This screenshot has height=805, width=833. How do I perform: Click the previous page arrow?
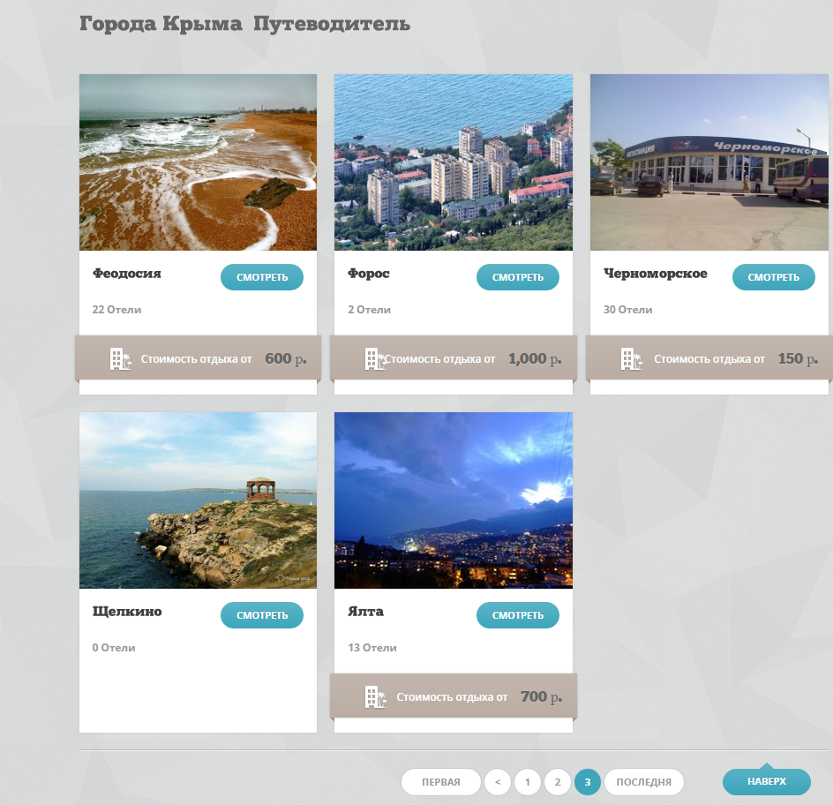click(x=498, y=782)
